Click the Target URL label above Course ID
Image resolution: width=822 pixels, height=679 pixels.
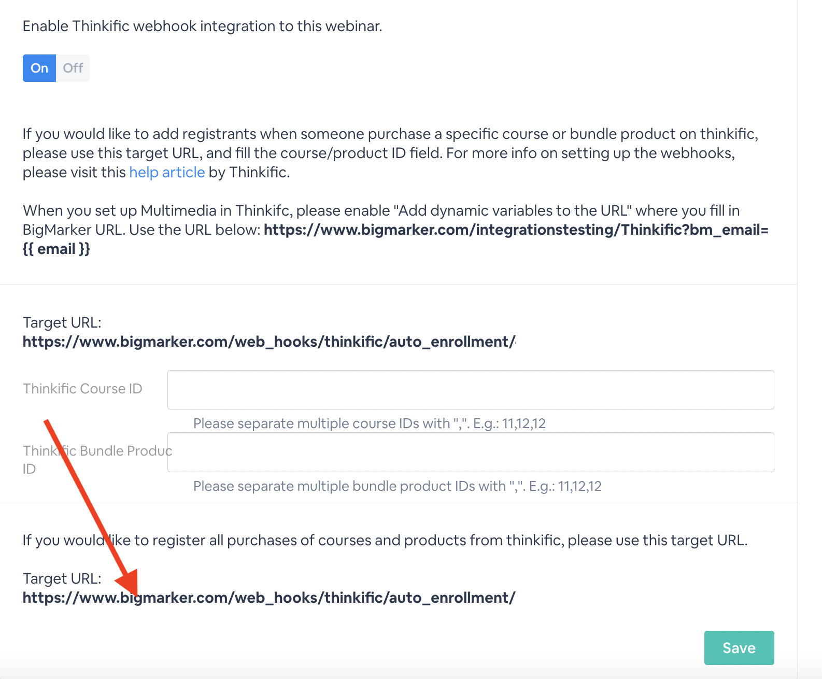(62, 322)
